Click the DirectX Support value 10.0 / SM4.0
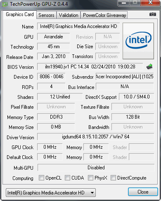Screen dimensions: 161x201 (137, 97)
